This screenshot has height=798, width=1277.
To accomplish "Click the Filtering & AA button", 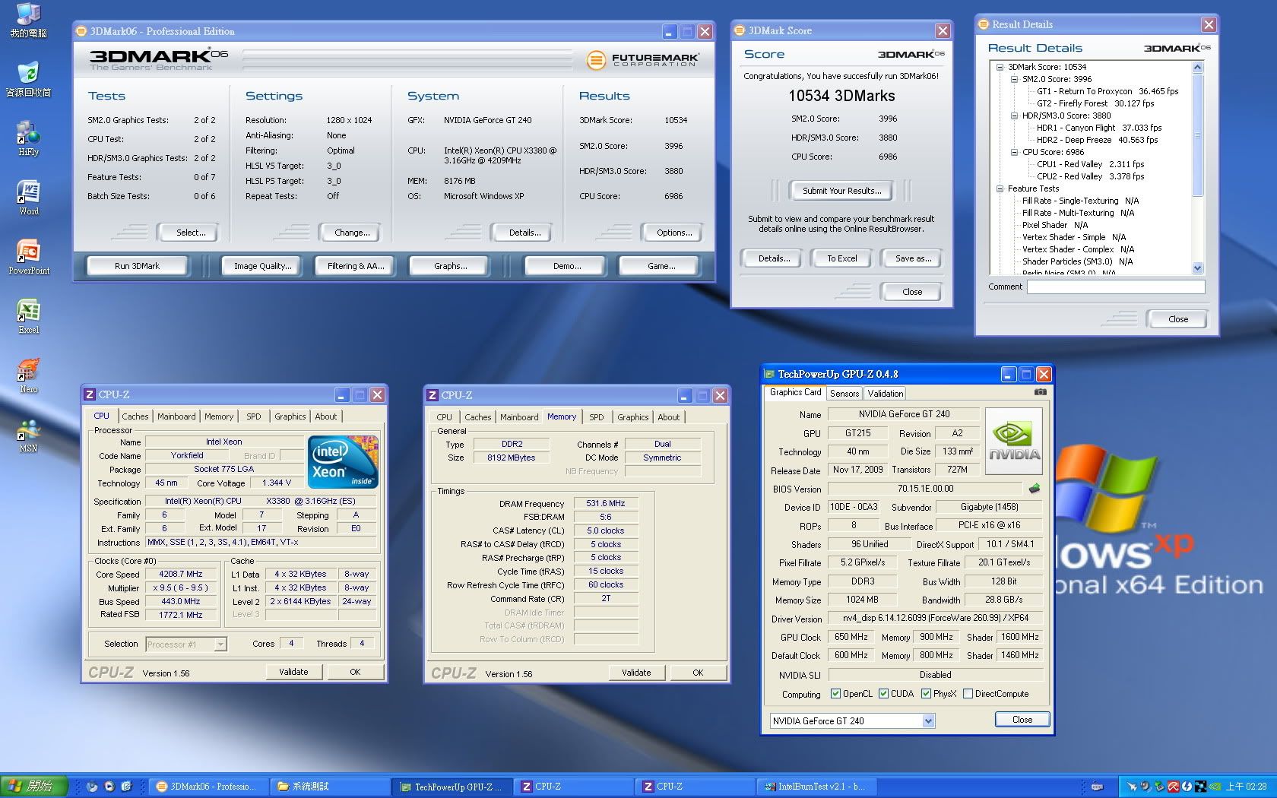I will pyautogui.click(x=356, y=266).
